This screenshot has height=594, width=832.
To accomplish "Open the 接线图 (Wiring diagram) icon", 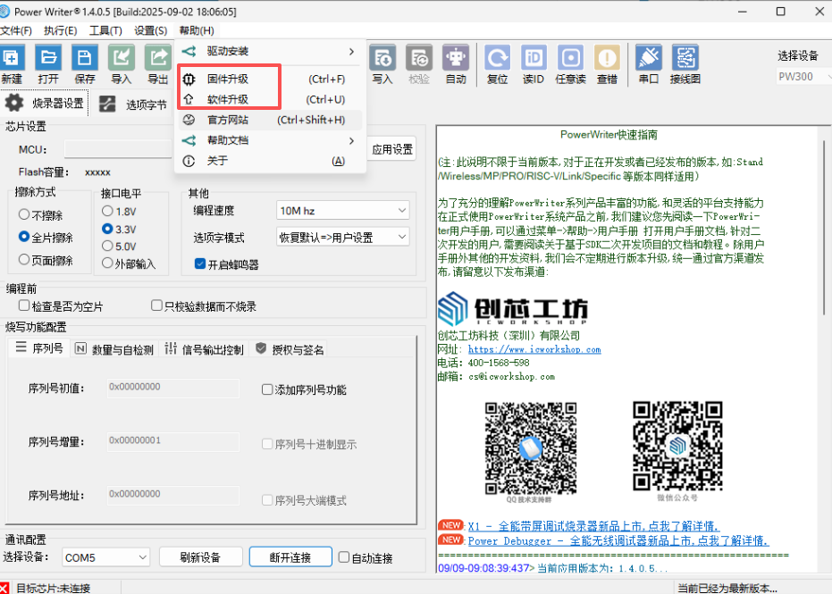I will pos(685,57).
